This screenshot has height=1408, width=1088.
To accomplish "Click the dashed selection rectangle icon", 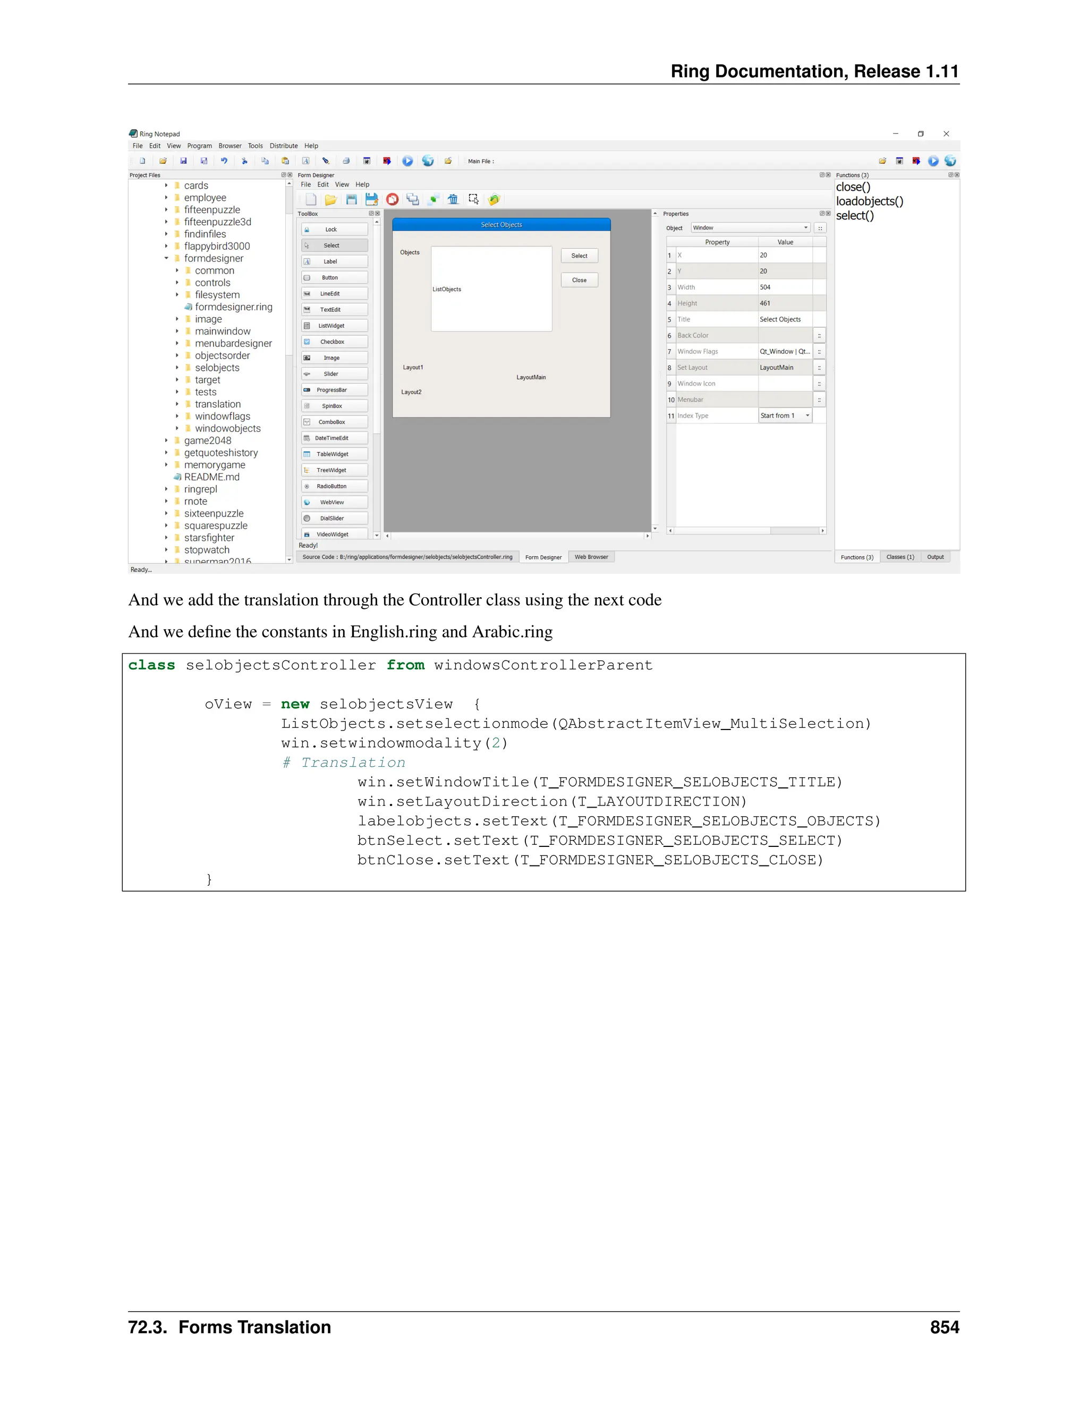I will [x=474, y=199].
